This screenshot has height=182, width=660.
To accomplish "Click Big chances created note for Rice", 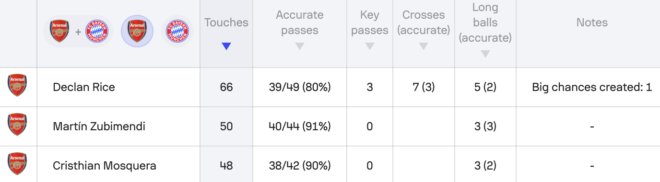I will tap(592, 87).
